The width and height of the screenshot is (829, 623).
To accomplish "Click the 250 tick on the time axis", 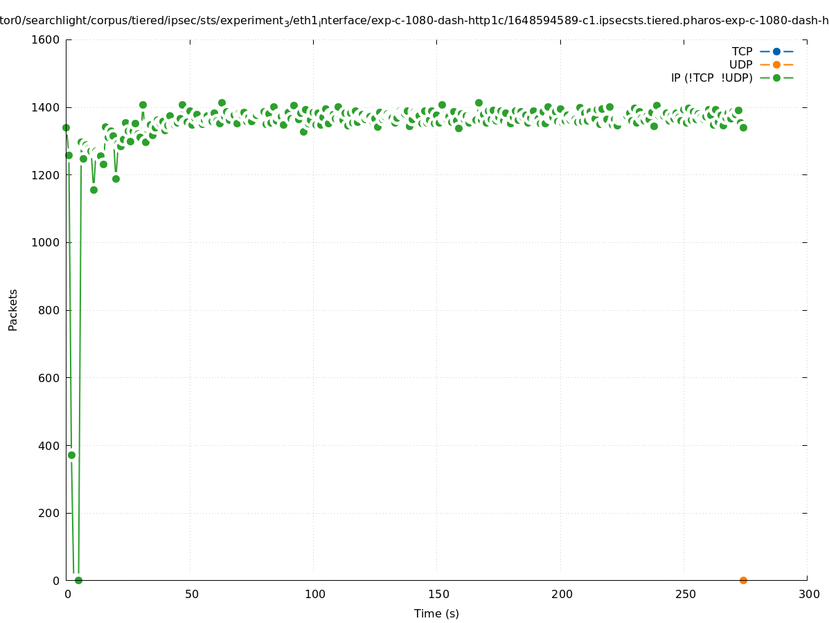I will 685,594.
